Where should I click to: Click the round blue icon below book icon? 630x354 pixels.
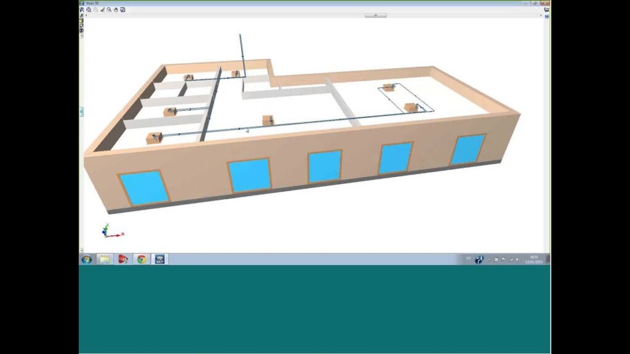547,17
